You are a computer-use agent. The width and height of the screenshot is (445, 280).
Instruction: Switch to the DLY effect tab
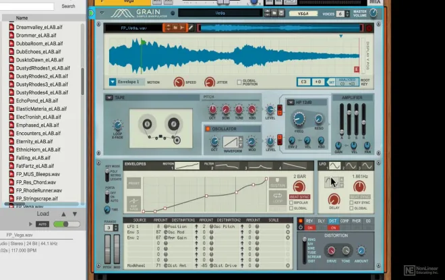[321, 221]
